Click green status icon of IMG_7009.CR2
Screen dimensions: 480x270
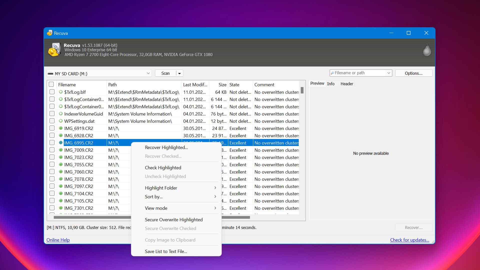60,150
